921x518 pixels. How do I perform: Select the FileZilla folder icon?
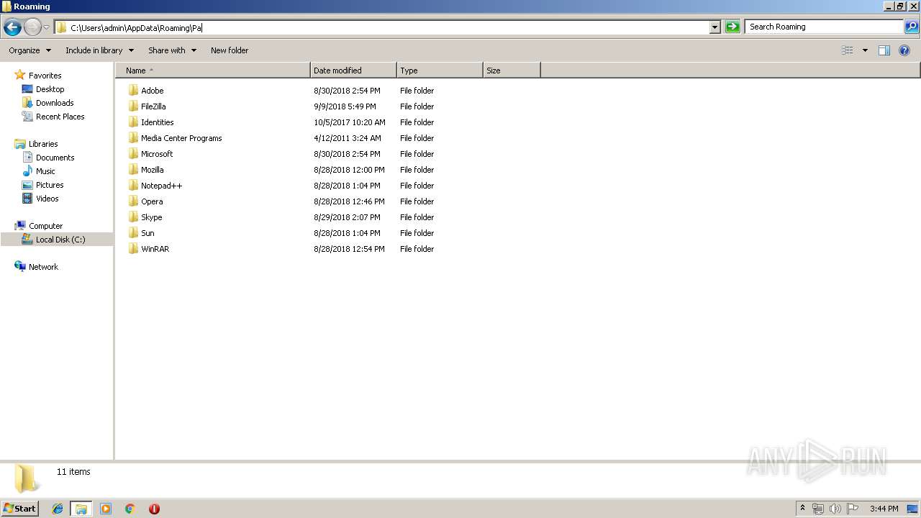pos(133,106)
